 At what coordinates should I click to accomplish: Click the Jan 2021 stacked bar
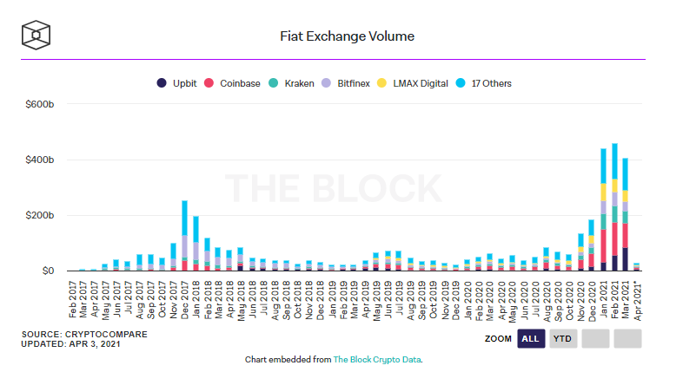tap(603, 212)
